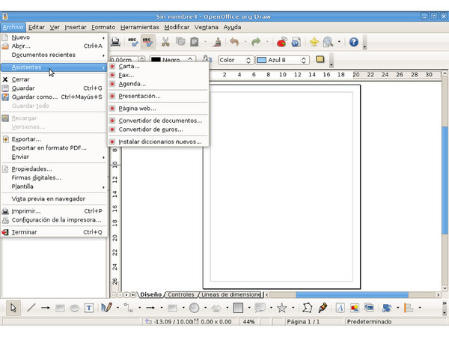The image size is (449, 337).
Task: Toggle the Glue Points icon
Action: tap(323, 308)
